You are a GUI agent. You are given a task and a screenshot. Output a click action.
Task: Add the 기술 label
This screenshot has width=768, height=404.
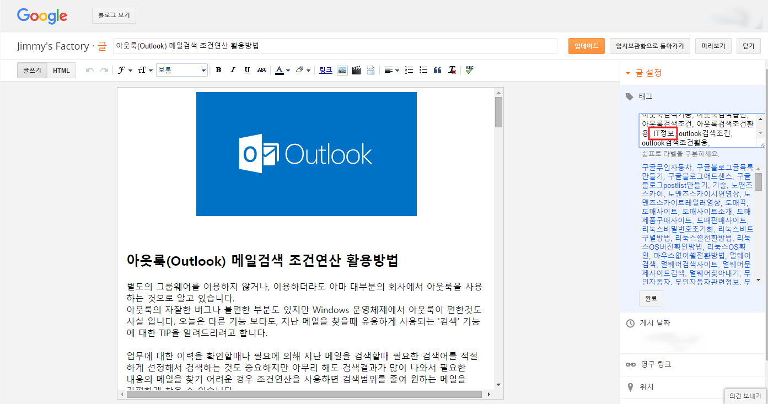point(719,185)
